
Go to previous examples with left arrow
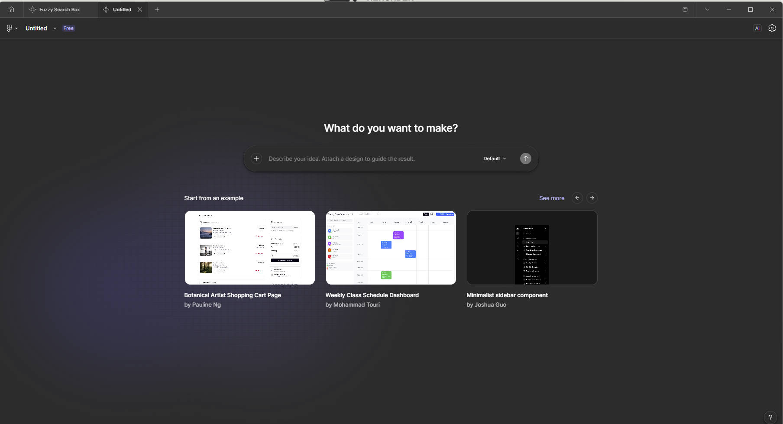577,198
